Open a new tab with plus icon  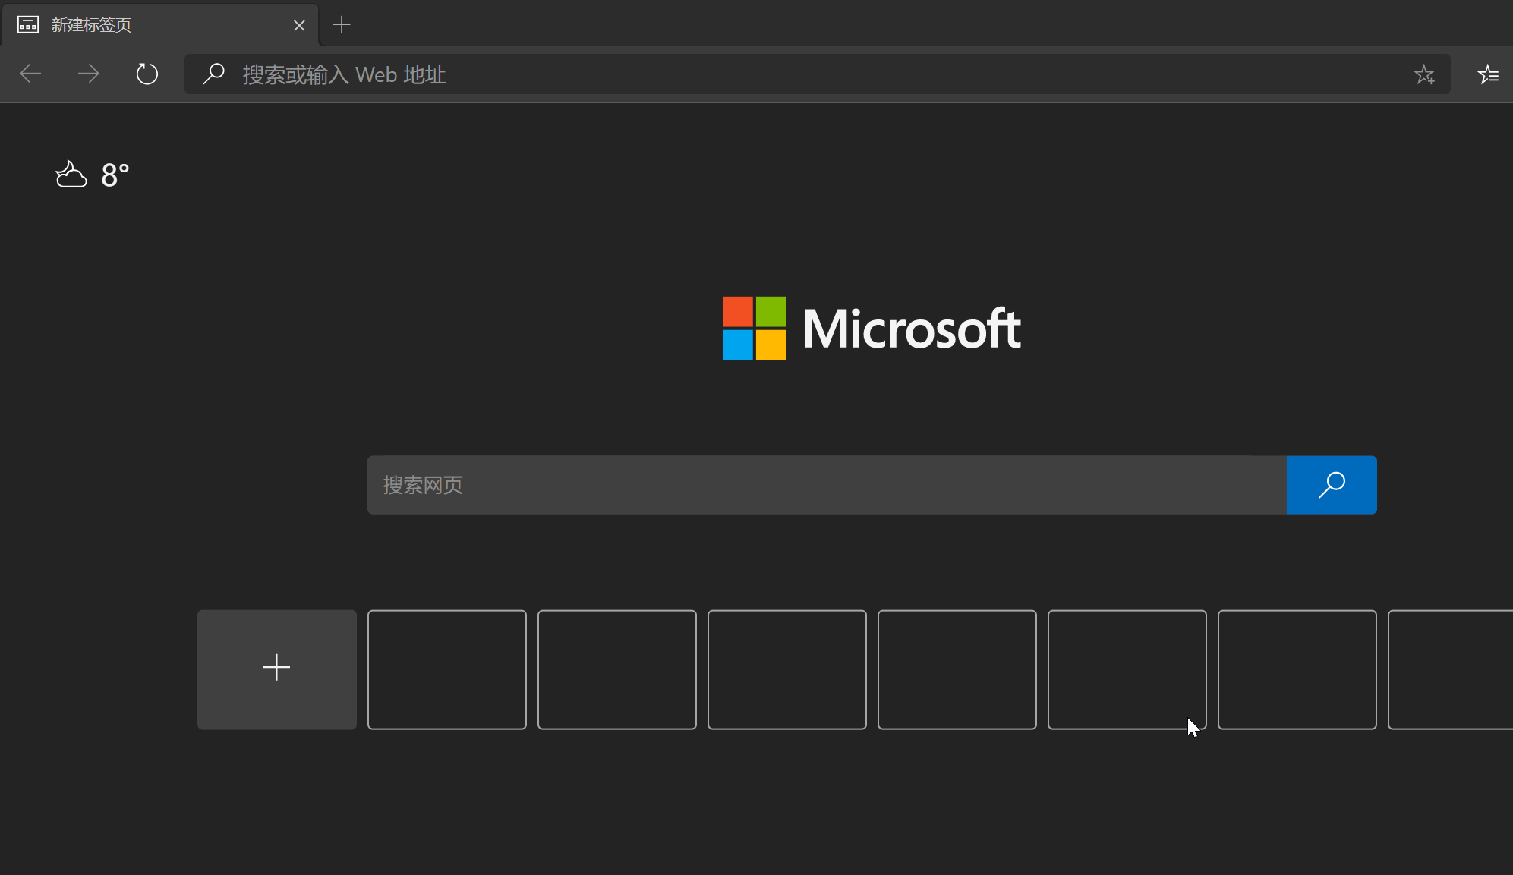click(342, 25)
